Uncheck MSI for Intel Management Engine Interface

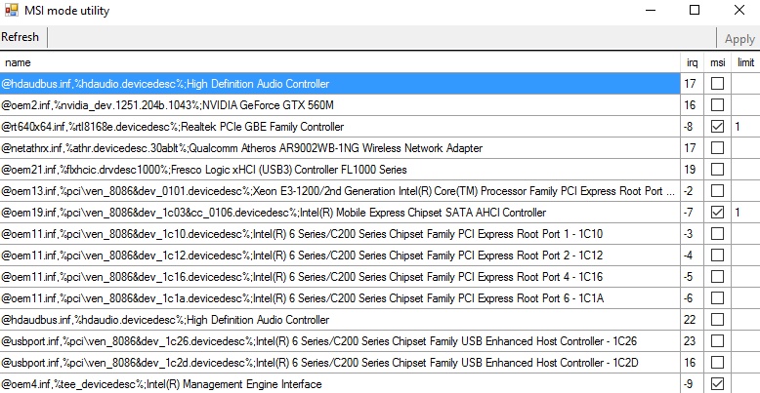click(x=717, y=384)
